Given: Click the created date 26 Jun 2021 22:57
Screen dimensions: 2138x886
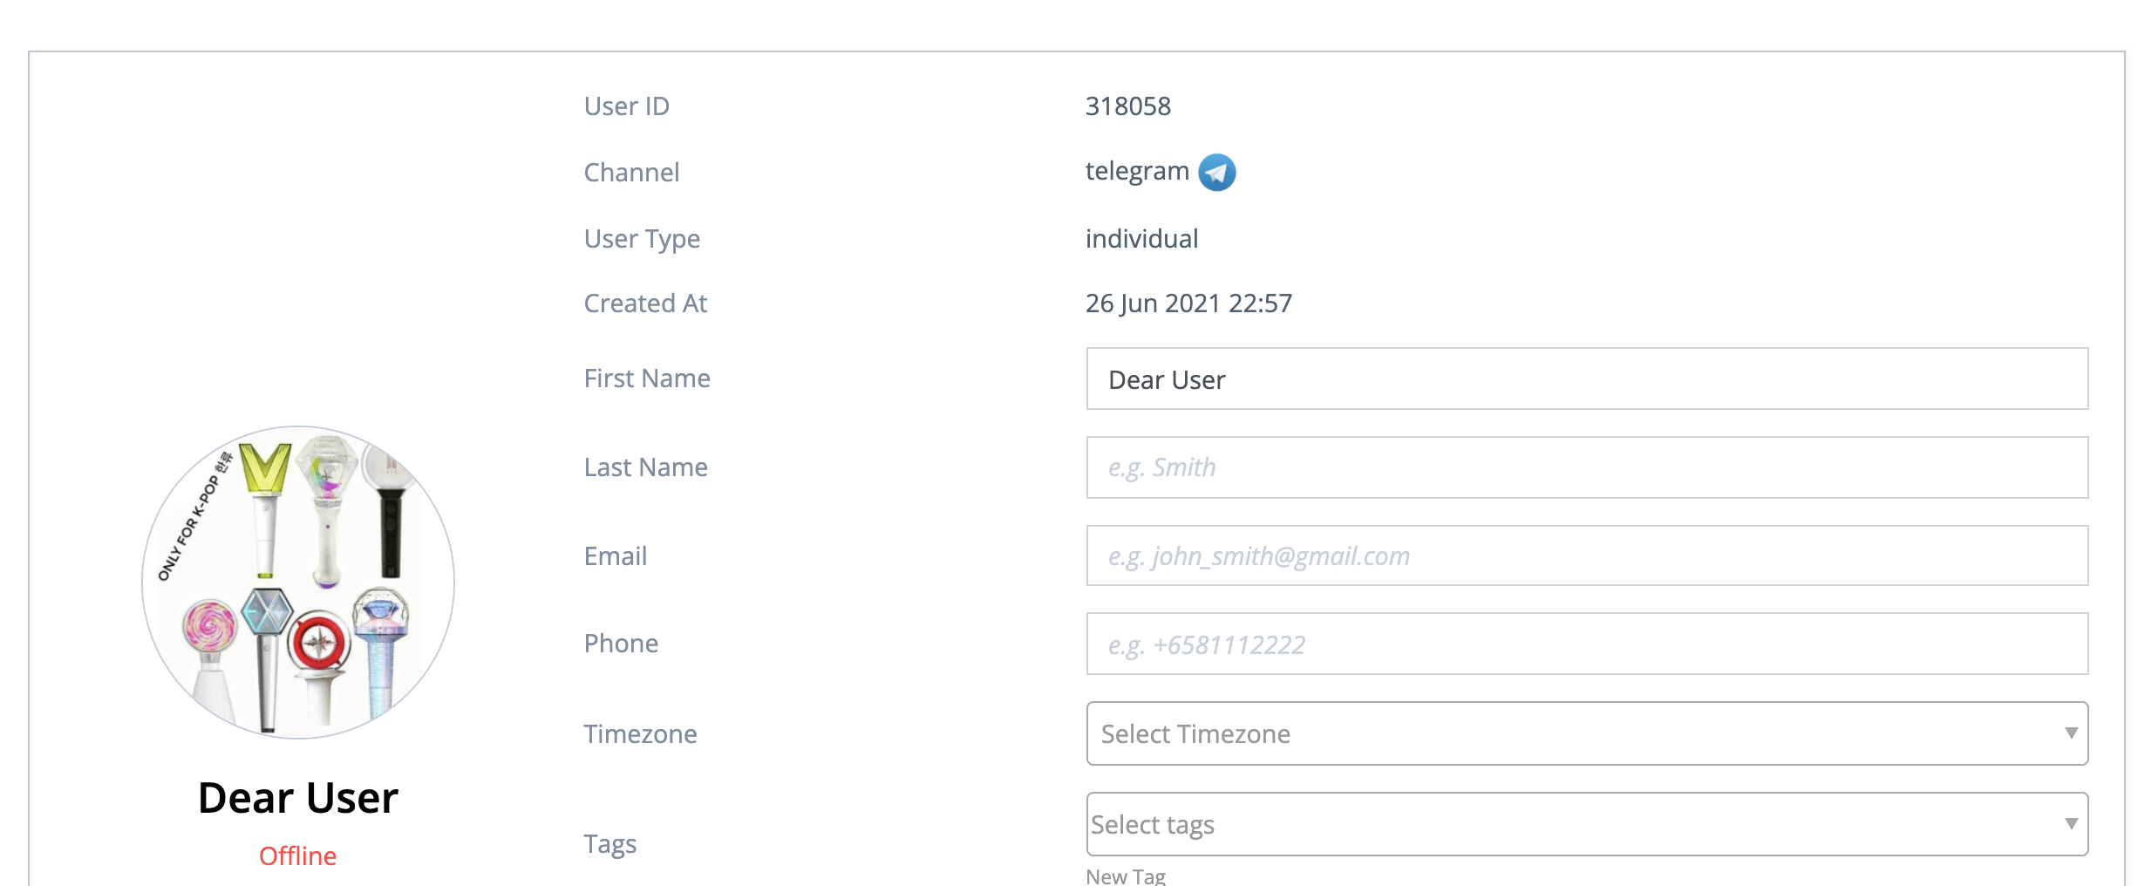Looking at the screenshot, I should click(x=1188, y=303).
